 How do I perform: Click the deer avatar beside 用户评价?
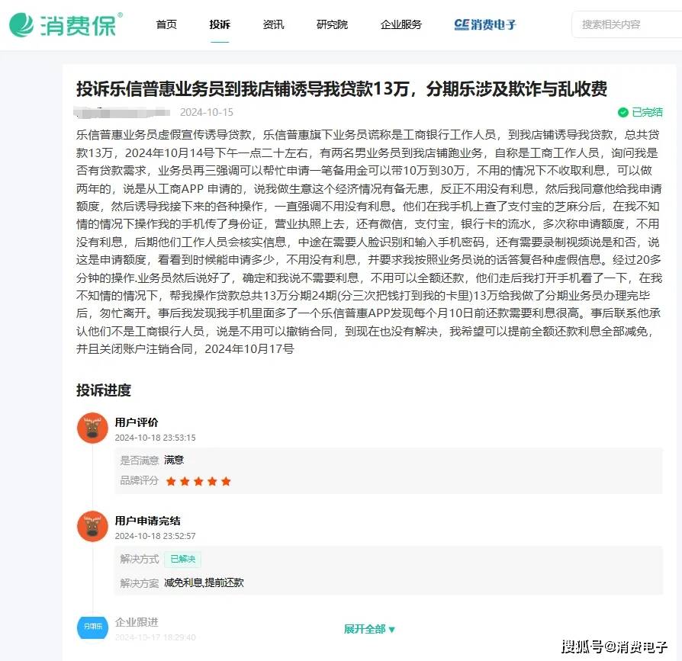[x=92, y=428]
